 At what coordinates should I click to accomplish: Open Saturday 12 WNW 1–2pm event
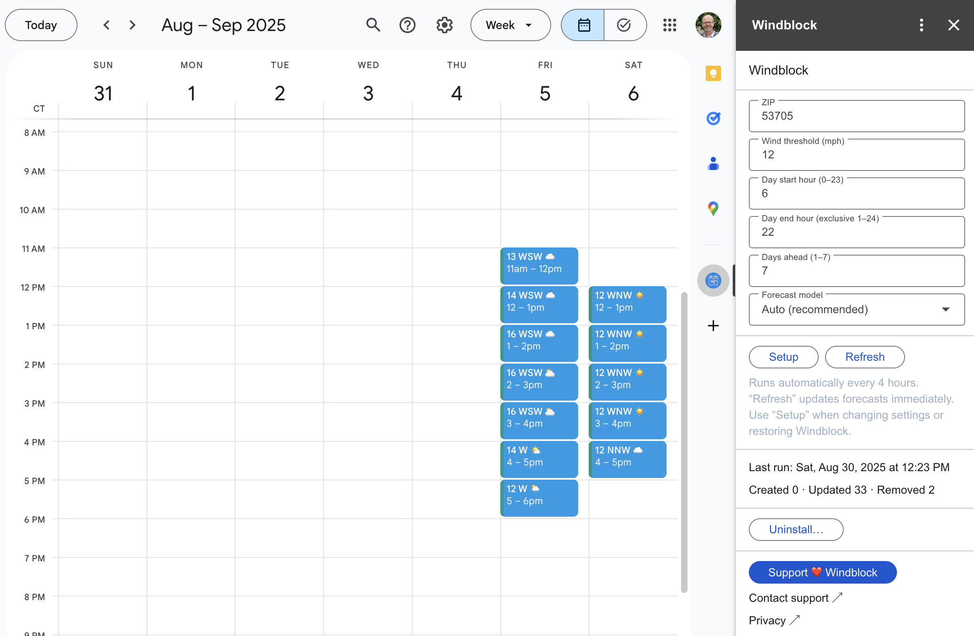tap(627, 343)
